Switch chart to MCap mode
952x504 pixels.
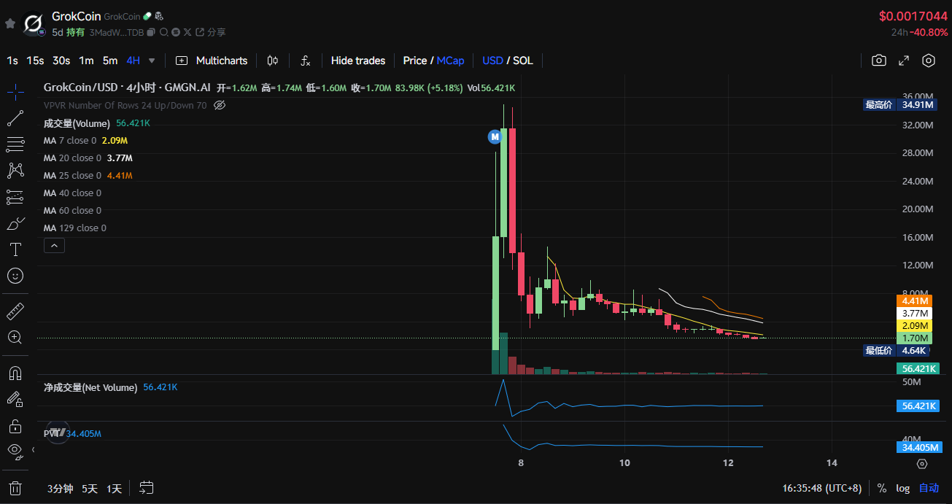click(451, 61)
